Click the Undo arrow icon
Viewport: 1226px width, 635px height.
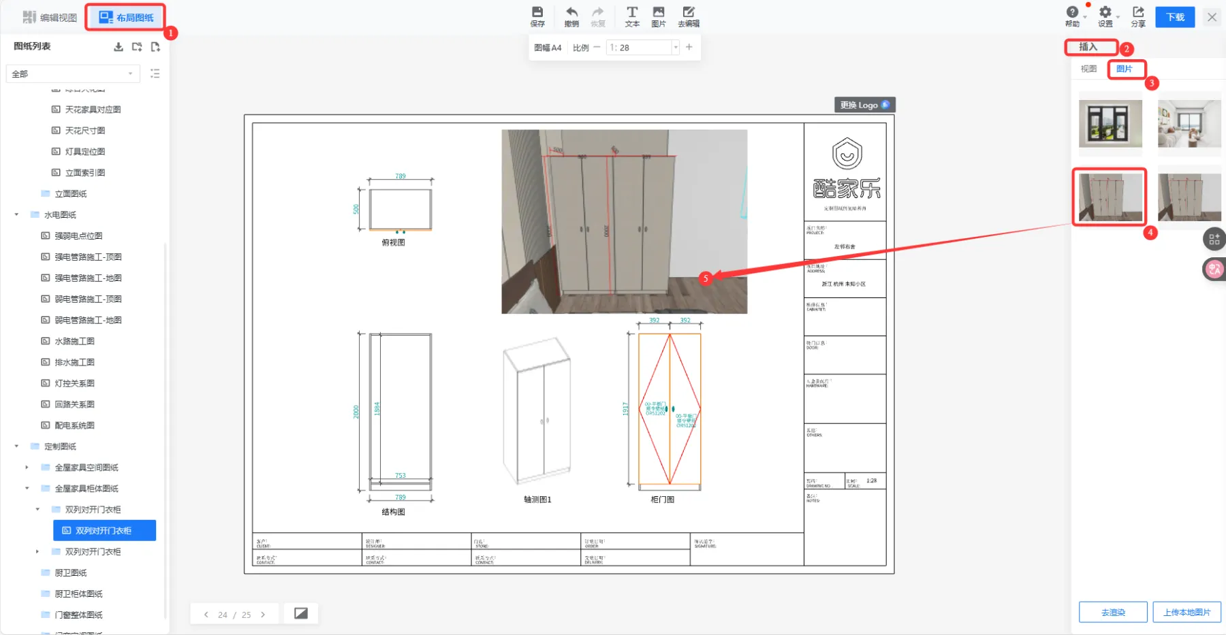(x=571, y=13)
